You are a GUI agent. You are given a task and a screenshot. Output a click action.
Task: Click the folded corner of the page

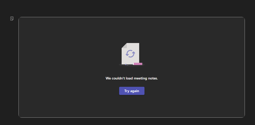124,46
